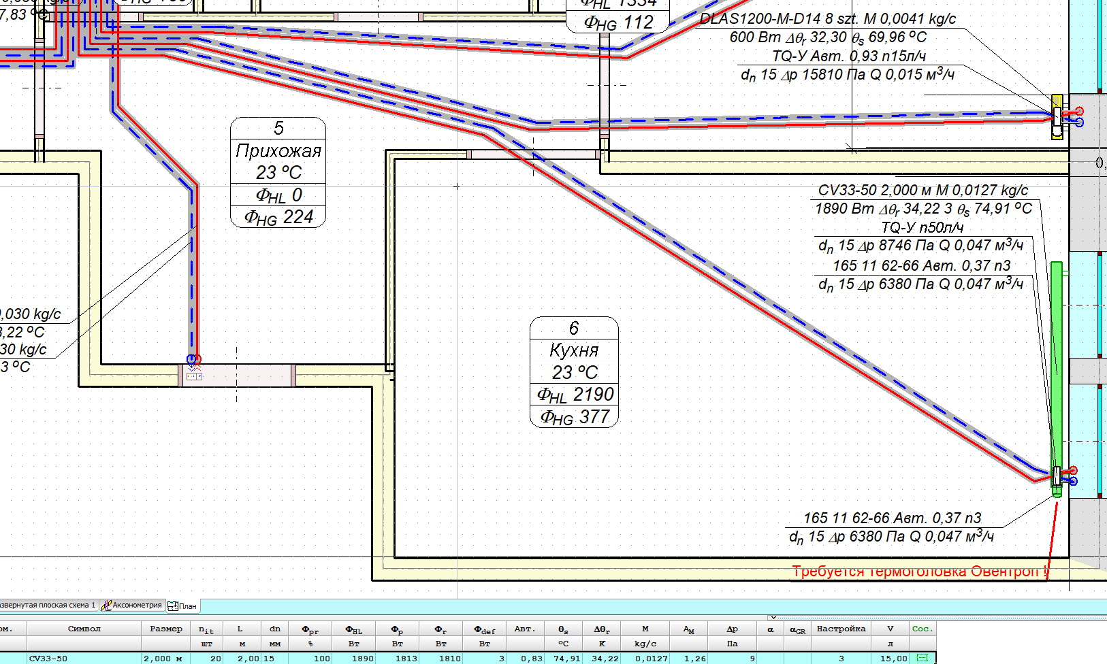Click the 34,22 temperature drop cell
Viewport: 1107px width, 664px height.
[602, 658]
